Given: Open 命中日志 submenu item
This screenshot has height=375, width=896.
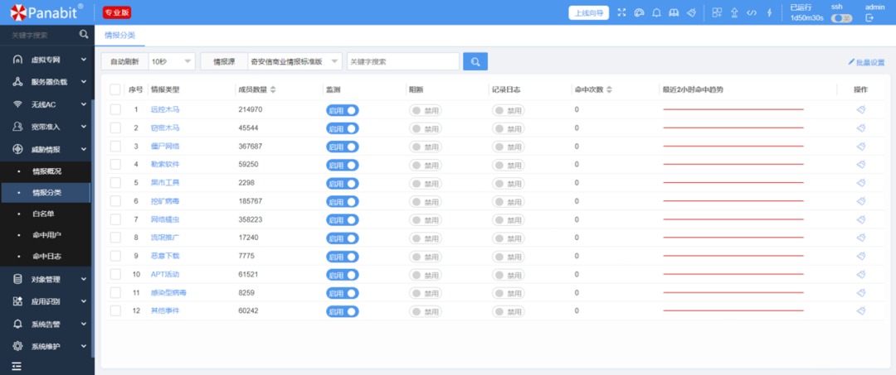Looking at the screenshot, I should click(46, 257).
